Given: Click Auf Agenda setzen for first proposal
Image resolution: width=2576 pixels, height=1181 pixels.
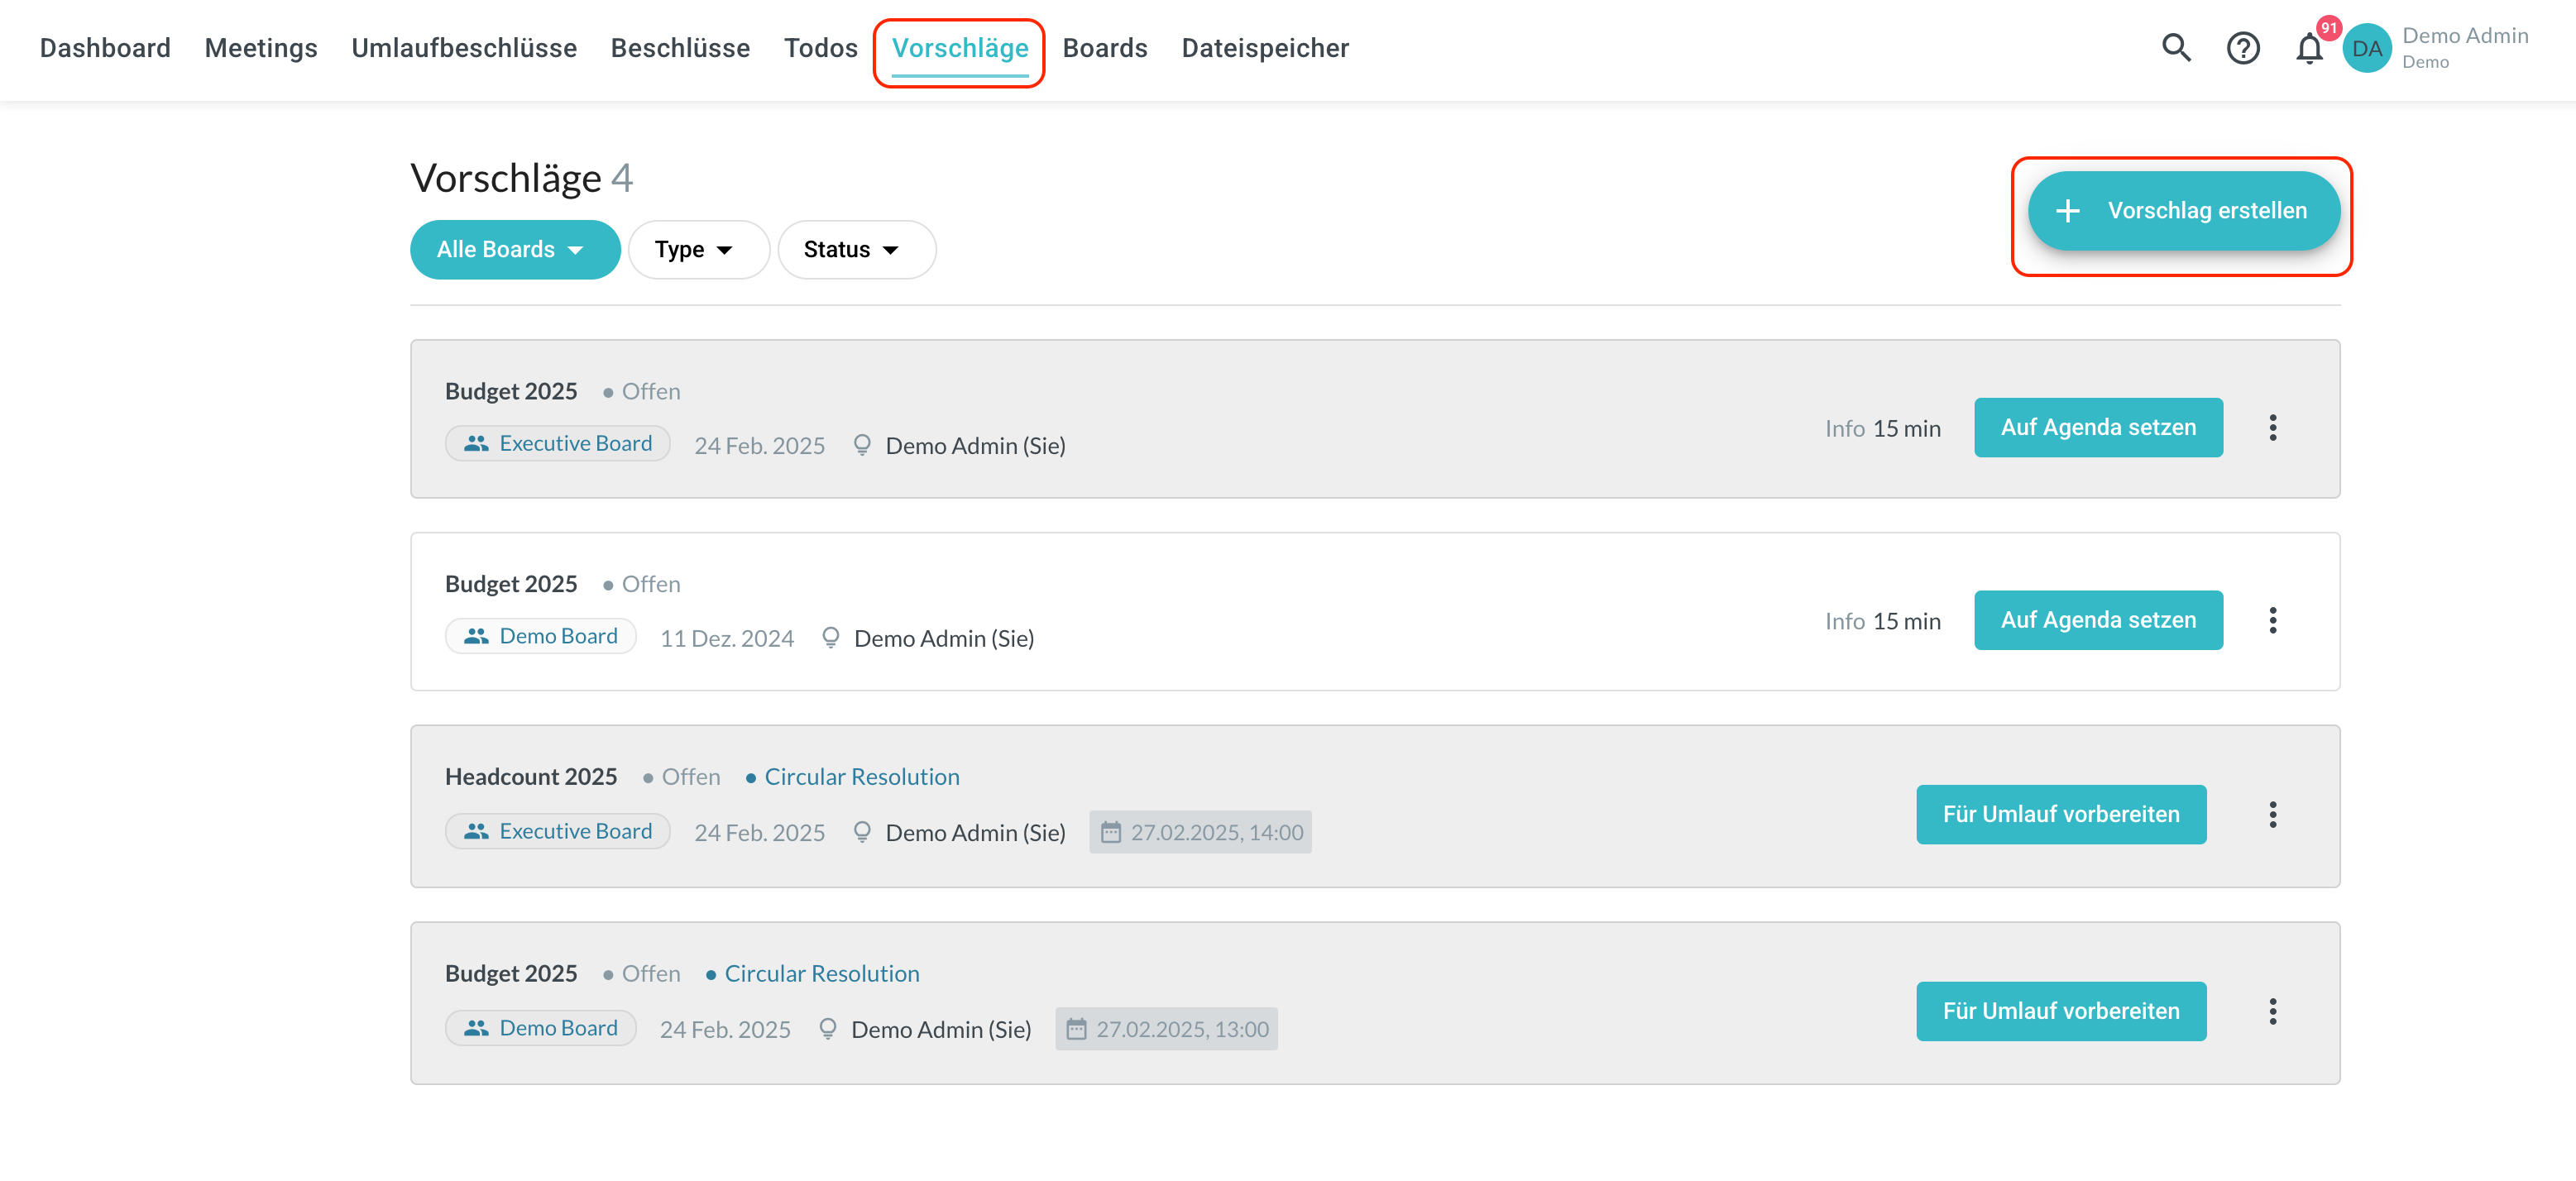Looking at the screenshot, I should tap(2097, 428).
